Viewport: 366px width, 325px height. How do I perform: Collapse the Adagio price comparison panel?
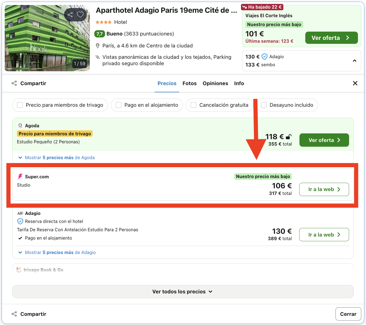coord(354,60)
